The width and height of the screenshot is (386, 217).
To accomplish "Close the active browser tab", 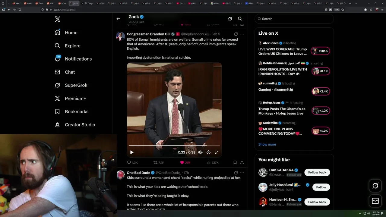I will [x=77, y=3].
